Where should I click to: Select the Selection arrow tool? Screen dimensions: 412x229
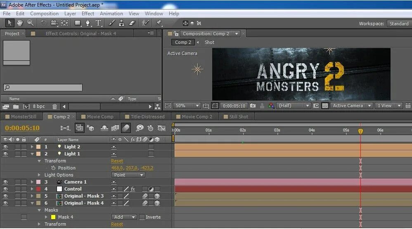(10, 23)
